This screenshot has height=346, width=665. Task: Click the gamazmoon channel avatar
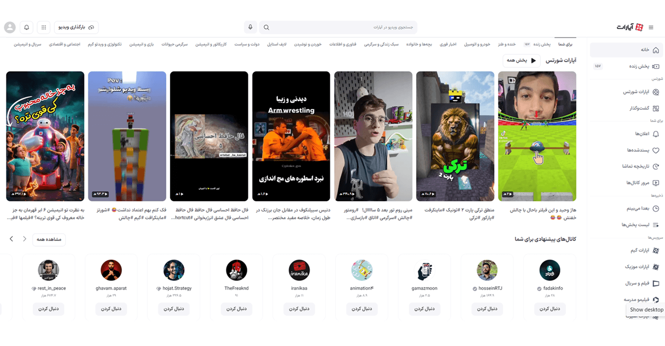425,270
